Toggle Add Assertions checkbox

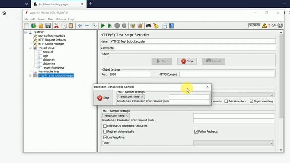tap(226, 101)
